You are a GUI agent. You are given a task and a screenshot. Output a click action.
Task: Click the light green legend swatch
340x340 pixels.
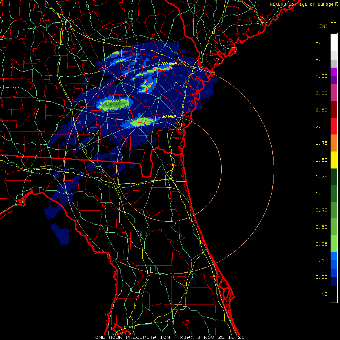[334, 244]
